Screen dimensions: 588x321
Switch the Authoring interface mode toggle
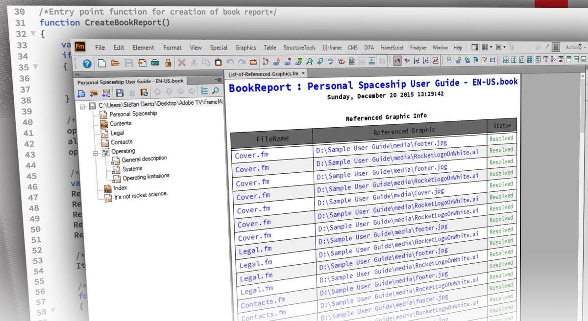(x=572, y=47)
